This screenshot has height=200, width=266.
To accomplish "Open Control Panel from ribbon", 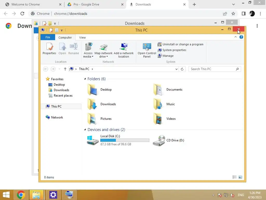I will click(147, 50).
